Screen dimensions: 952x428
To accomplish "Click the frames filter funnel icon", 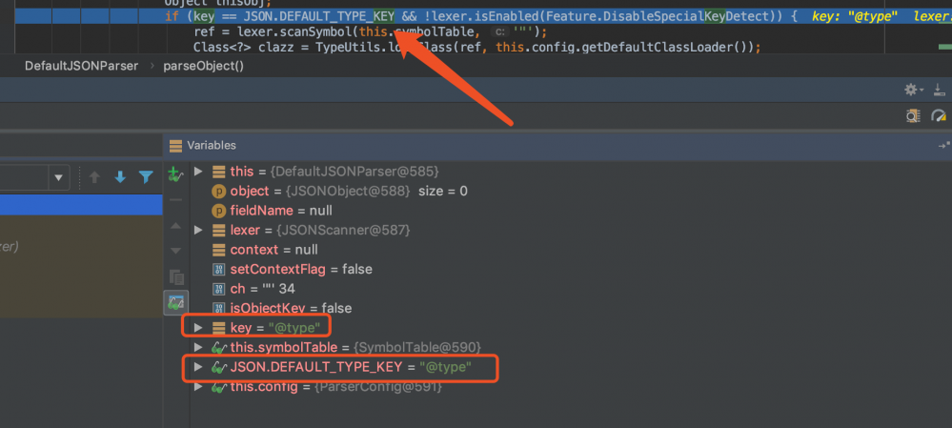I will pyautogui.click(x=146, y=177).
